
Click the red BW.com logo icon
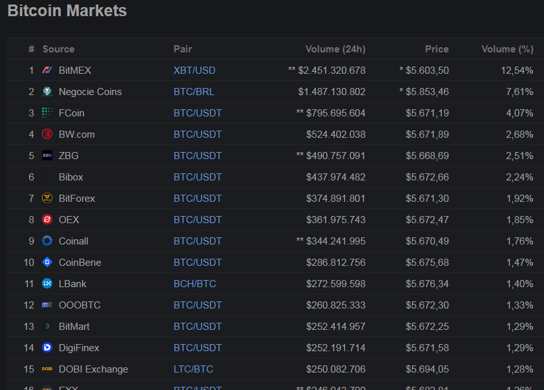click(x=47, y=134)
